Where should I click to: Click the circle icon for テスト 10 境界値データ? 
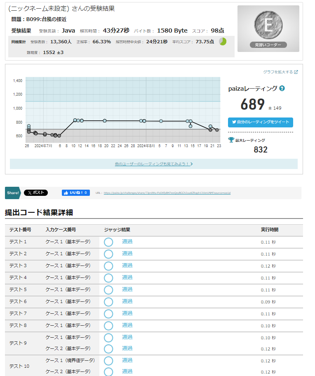click(x=108, y=361)
